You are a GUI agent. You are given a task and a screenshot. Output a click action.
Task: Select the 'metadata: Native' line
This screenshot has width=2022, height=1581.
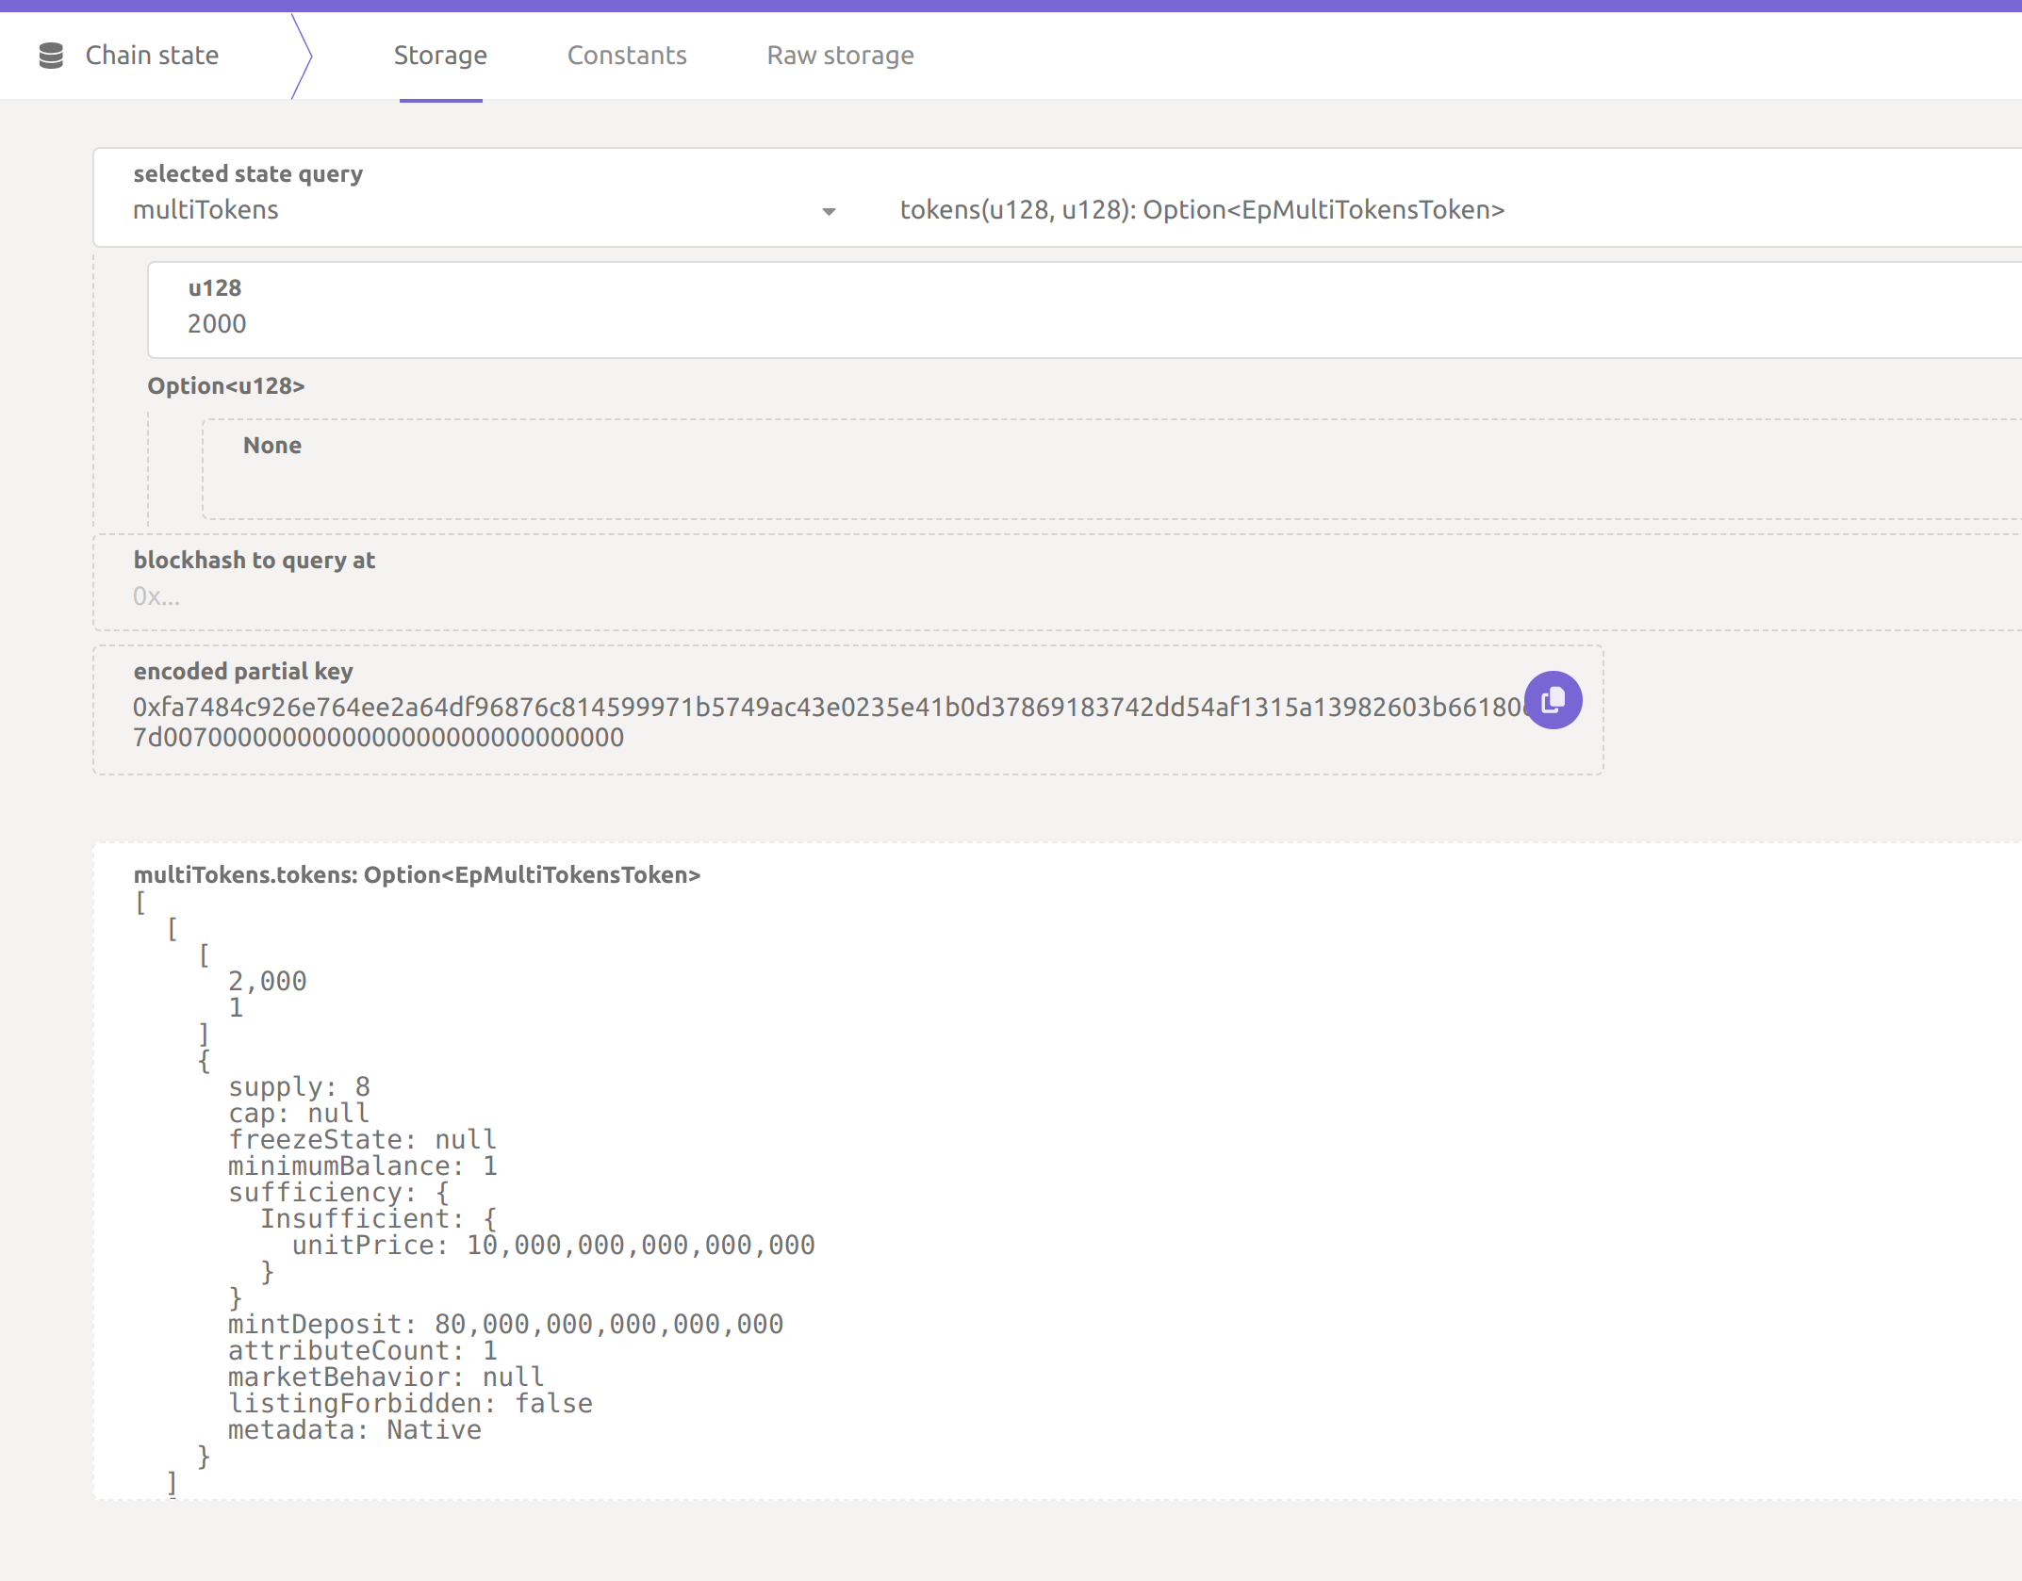[x=354, y=1429]
